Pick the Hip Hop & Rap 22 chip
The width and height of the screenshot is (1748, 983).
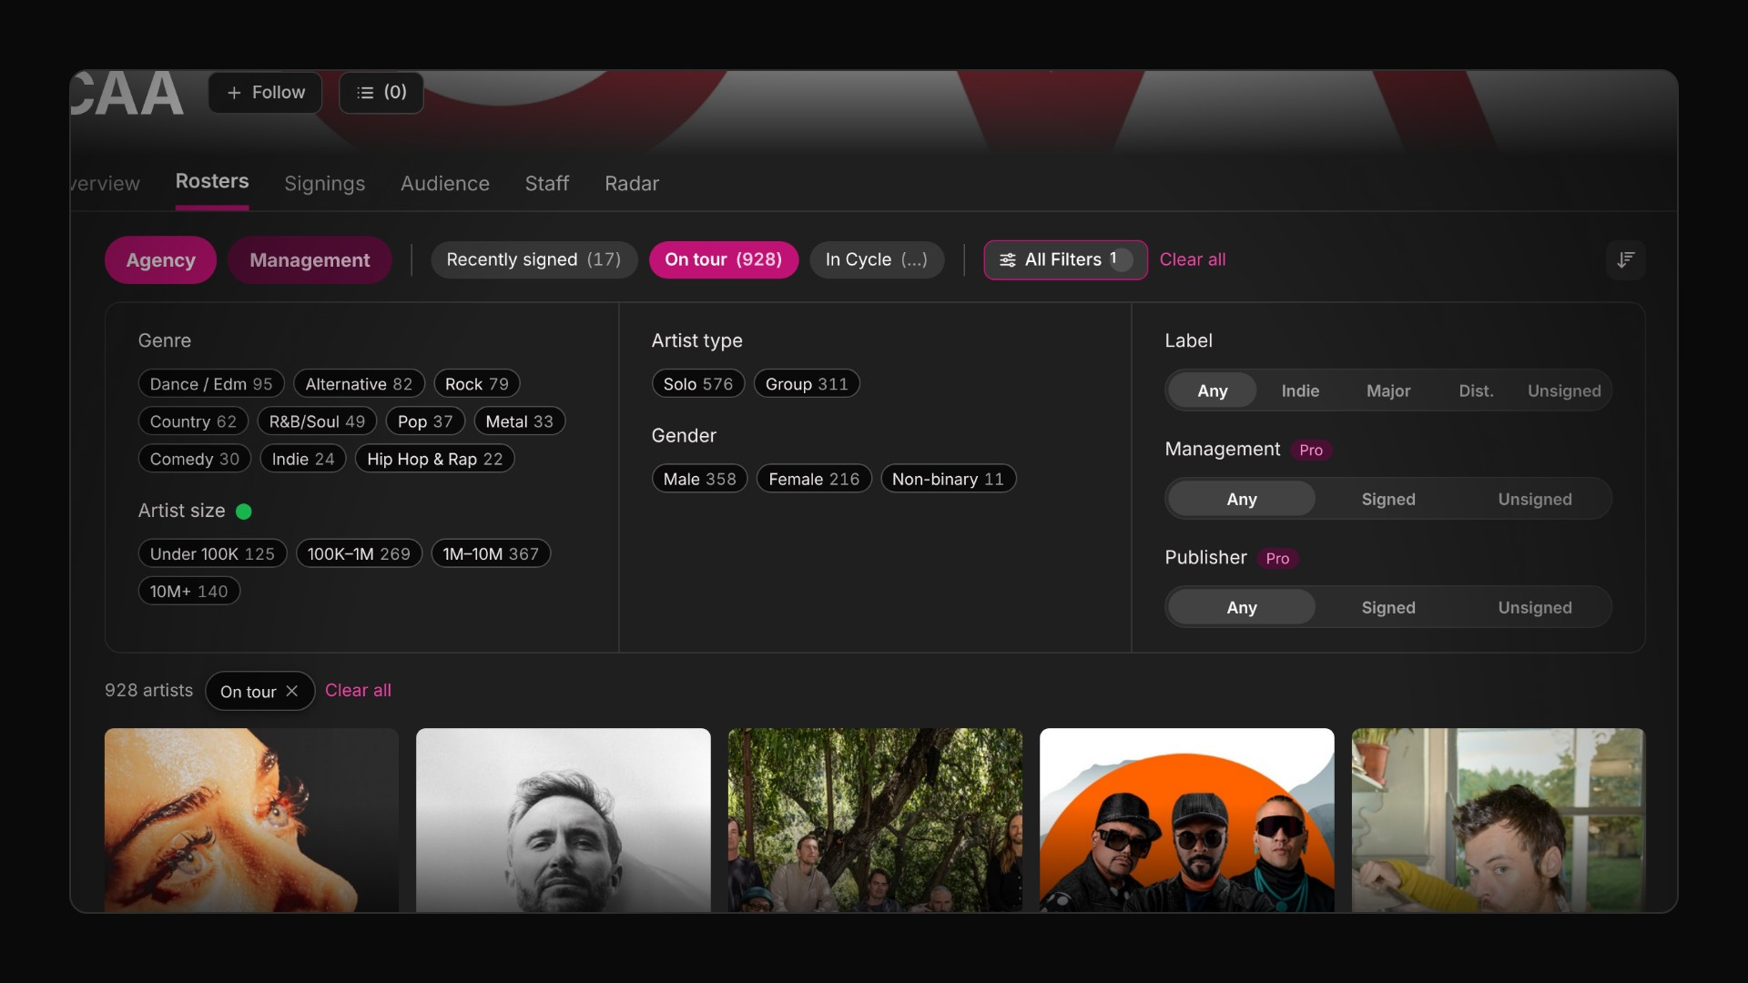[x=434, y=459]
